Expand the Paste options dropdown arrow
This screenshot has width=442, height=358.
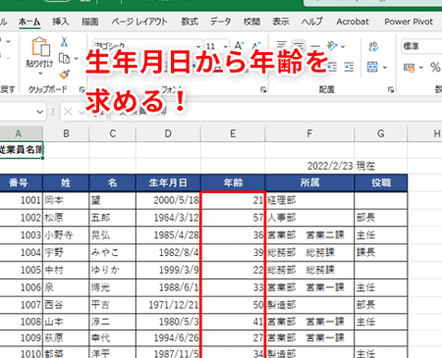tap(40, 74)
